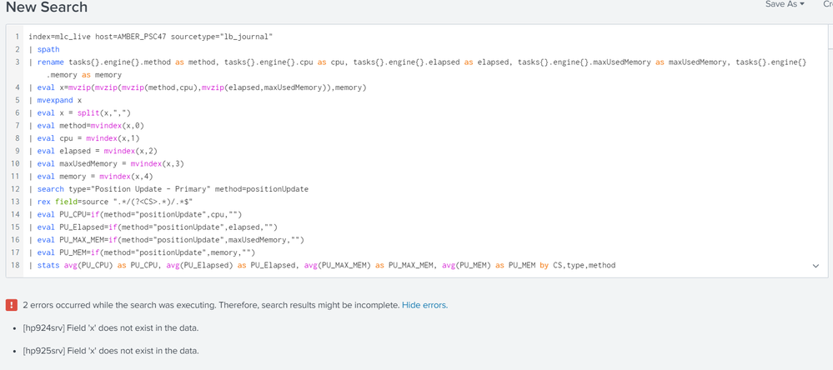Click the mvzip eval on line 4

pos(198,87)
